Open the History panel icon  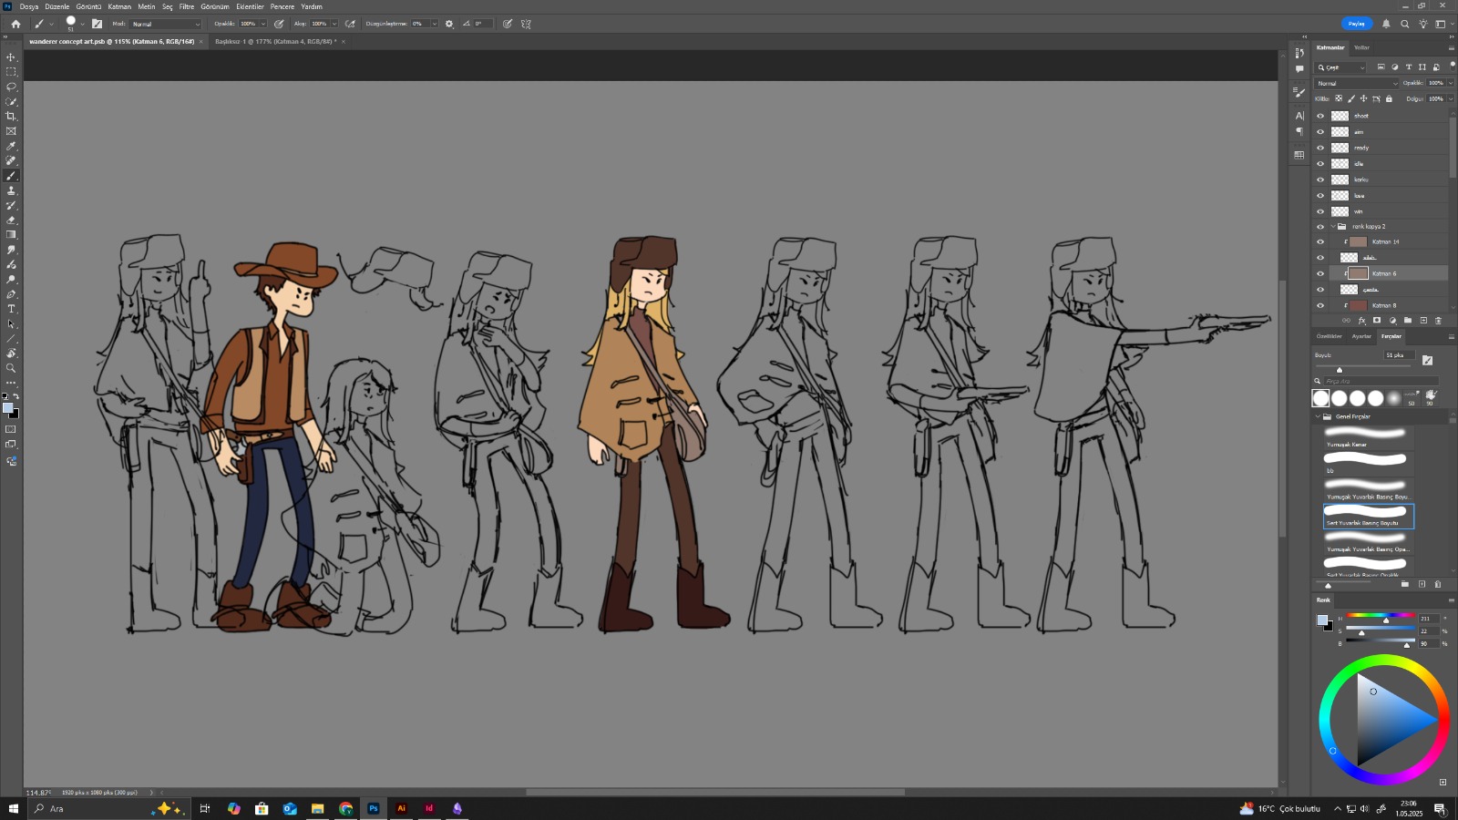(x=1299, y=53)
